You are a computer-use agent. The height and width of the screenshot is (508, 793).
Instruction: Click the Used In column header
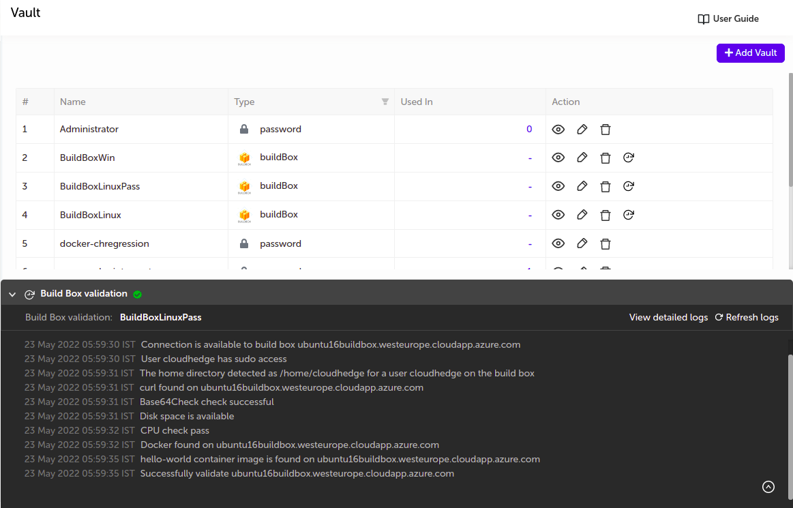point(417,102)
